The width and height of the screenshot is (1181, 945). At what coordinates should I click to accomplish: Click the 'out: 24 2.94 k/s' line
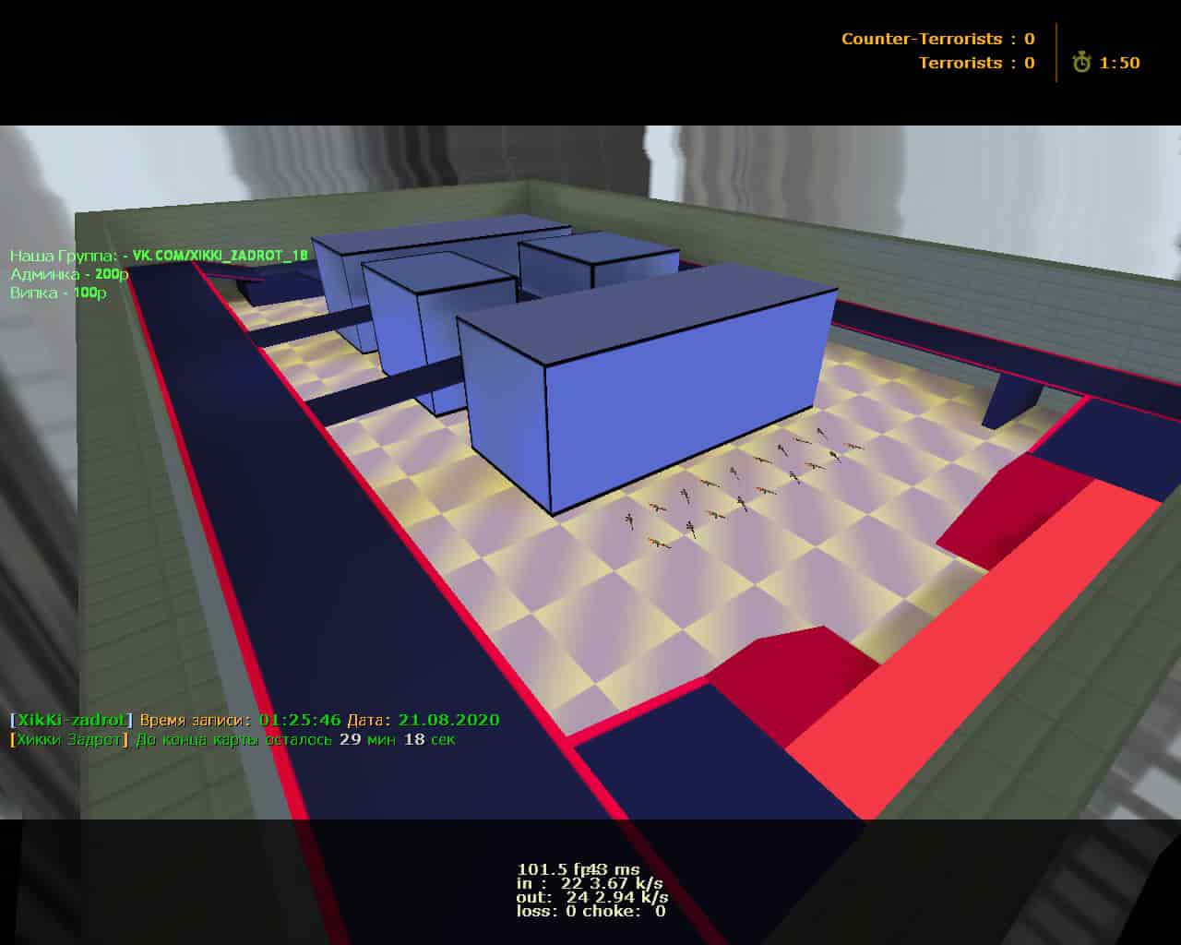click(x=592, y=897)
